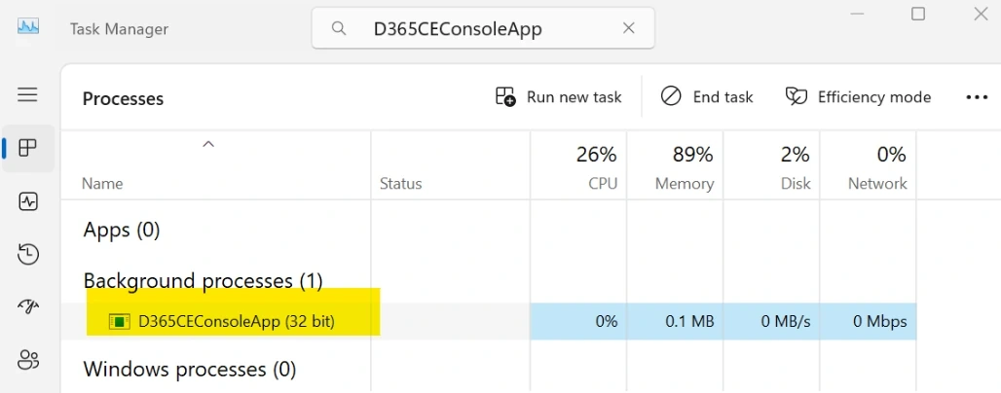Click End task button
The width and height of the screenshot is (1001, 393).
(707, 97)
